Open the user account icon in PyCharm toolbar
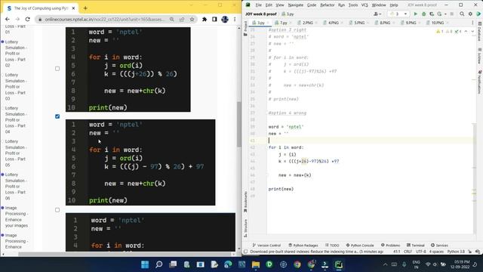 click(x=376, y=14)
